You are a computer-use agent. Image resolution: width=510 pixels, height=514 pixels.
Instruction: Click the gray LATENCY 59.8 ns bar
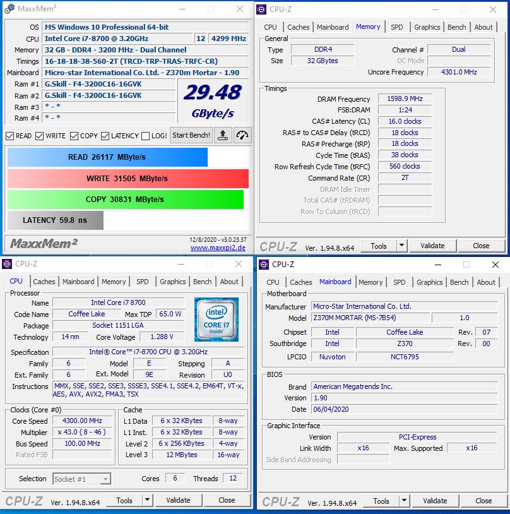56,220
